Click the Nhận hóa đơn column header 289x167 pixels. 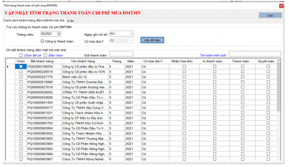click(x=182, y=61)
